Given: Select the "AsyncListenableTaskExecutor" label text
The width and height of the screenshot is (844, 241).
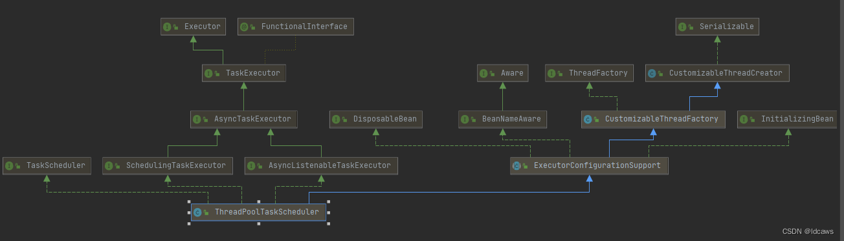Looking at the screenshot, I should [329, 166].
